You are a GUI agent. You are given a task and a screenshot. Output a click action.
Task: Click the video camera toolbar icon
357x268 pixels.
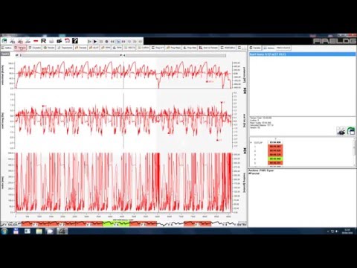pos(59,41)
